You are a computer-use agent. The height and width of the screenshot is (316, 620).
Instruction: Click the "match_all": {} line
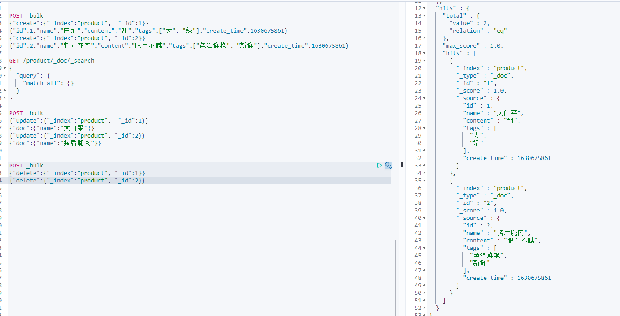tap(48, 83)
